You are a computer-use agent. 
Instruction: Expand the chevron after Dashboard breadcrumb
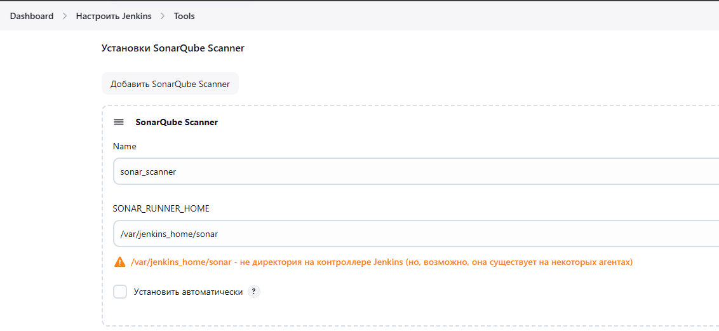(x=65, y=16)
